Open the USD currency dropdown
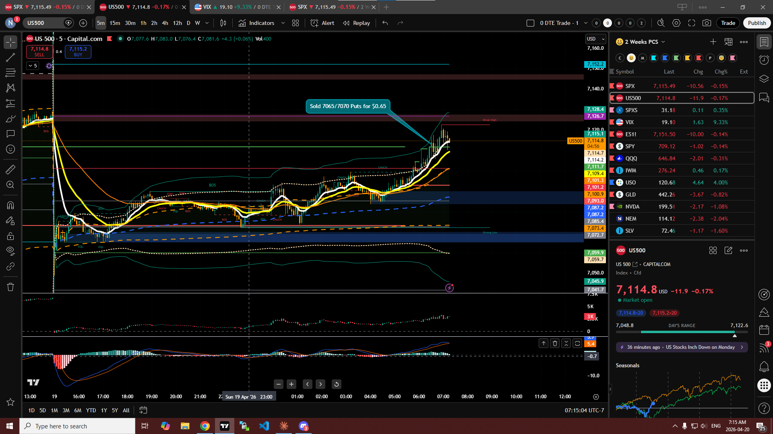Image resolution: width=773 pixels, height=434 pixels. pos(595,39)
